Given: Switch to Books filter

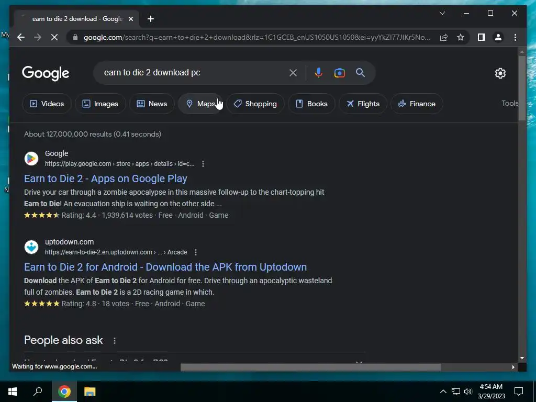Looking at the screenshot, I should [311, 104].
